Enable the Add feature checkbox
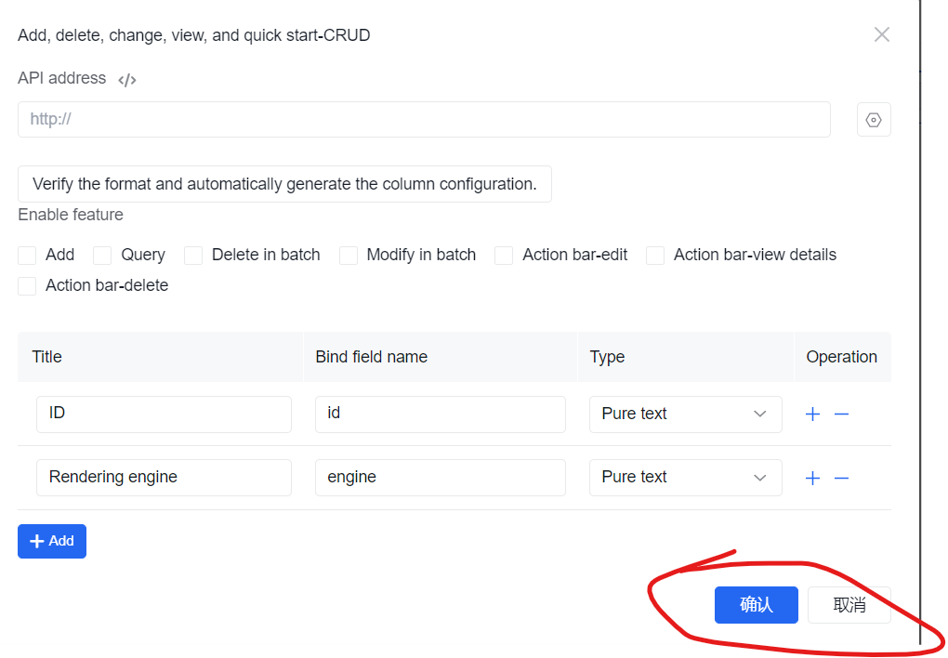 pyautogui.click(x=27, y=256)
